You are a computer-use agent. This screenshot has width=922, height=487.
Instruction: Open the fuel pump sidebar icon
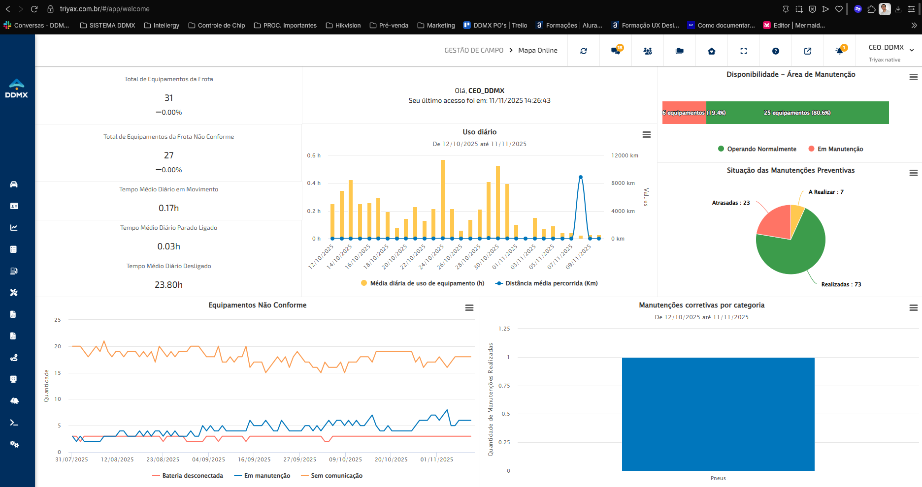coord(14,271)
